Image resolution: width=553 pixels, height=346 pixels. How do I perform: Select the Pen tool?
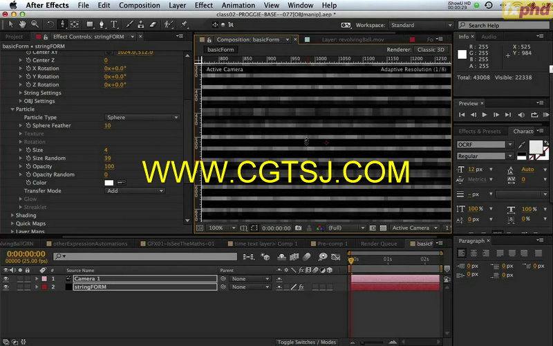(102, 24)
